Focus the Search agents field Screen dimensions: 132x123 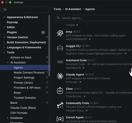(x=93, y=18)
